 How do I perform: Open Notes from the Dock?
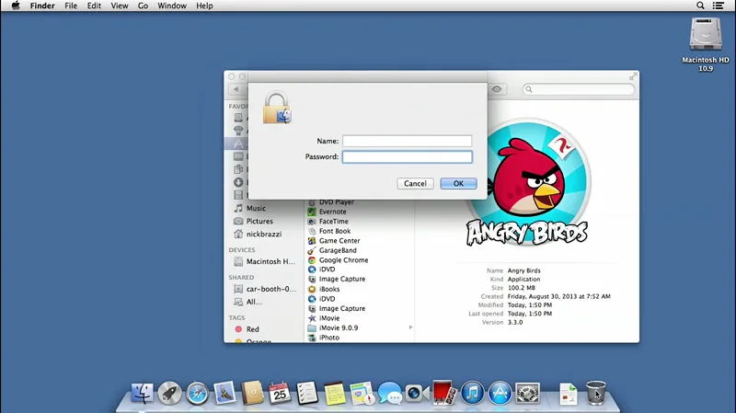pyautogui.click(x=335, y=394)
